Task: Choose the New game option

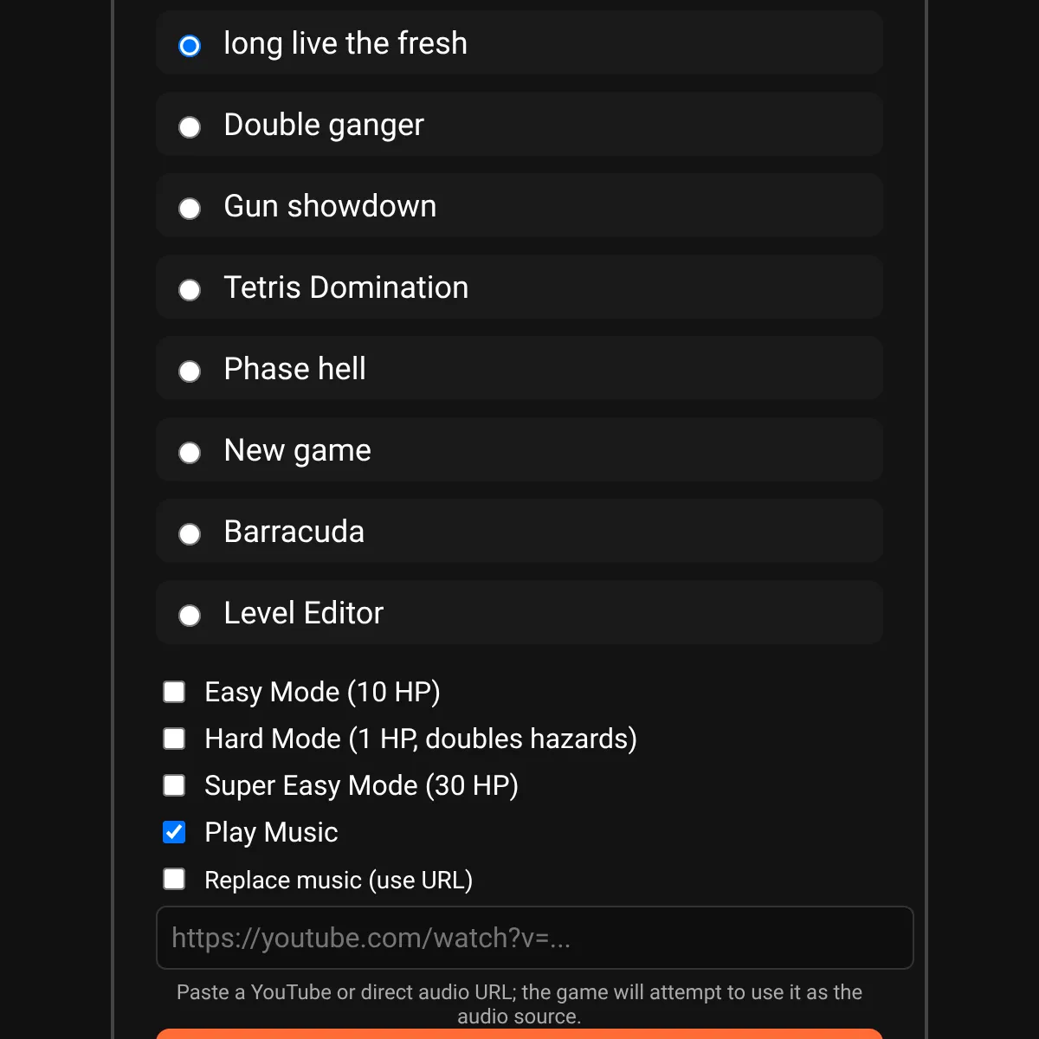Action: 190,453
